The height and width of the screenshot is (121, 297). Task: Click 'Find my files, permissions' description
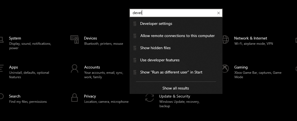28,102
